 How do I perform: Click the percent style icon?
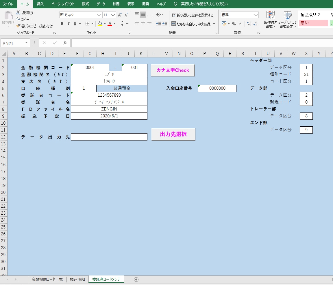[x=234, y=24]
